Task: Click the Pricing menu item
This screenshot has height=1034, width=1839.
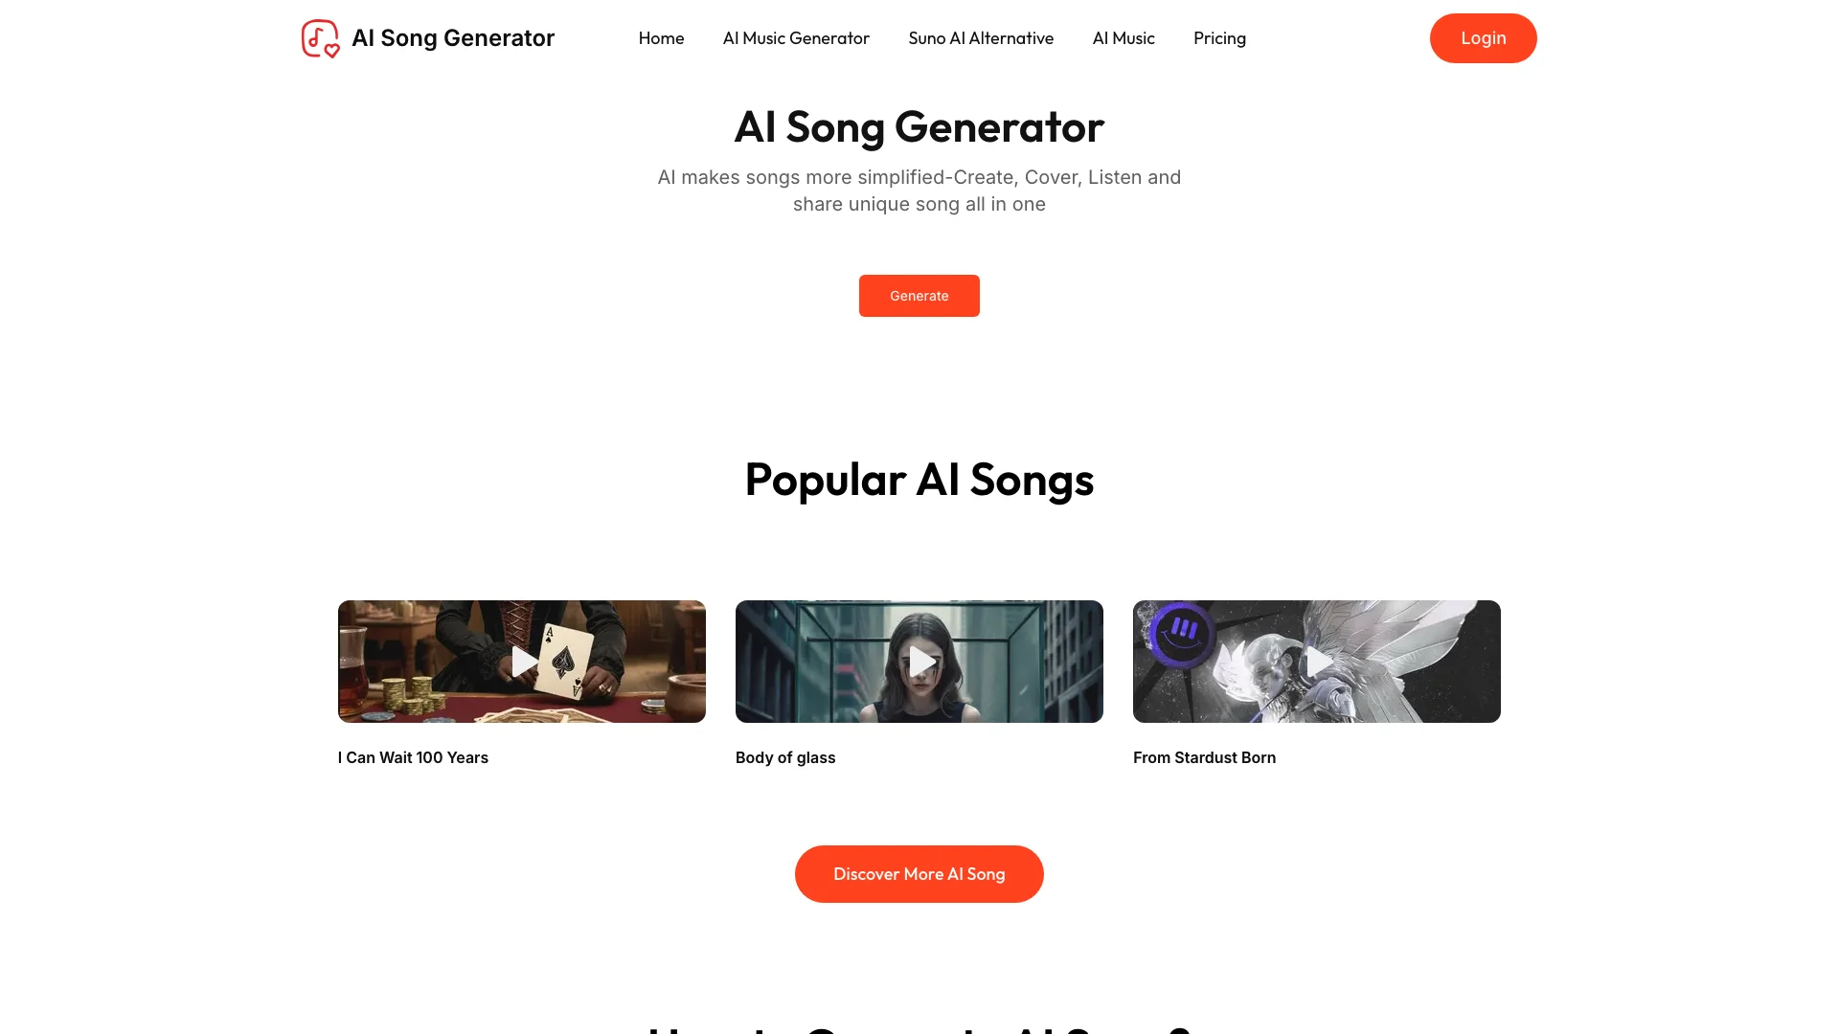Action: (1220, 38)
